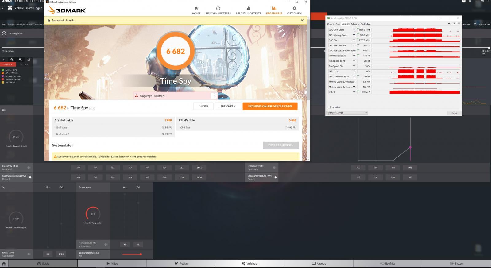This screenshot has width=491, height=268.
Task: Click GPU-Z refresh icon
Action: (454, 23)
